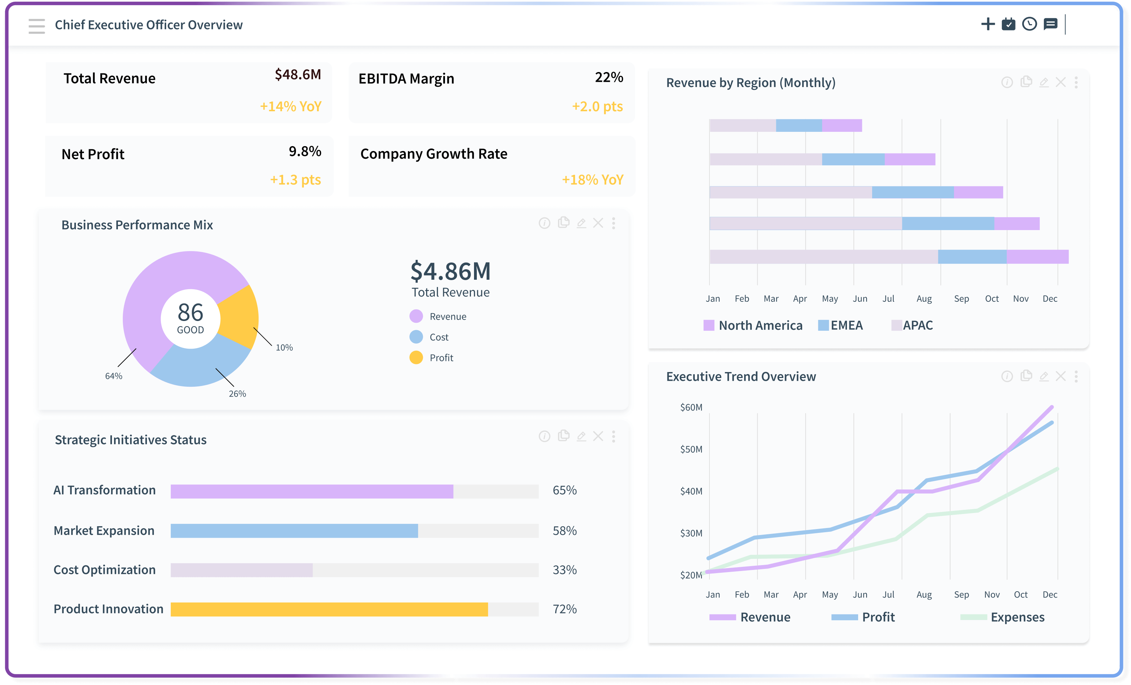Open three-dot menu on Strategic Initiatives Status
This screenshot has height=685, width=1131.
(x=614, y=436)
